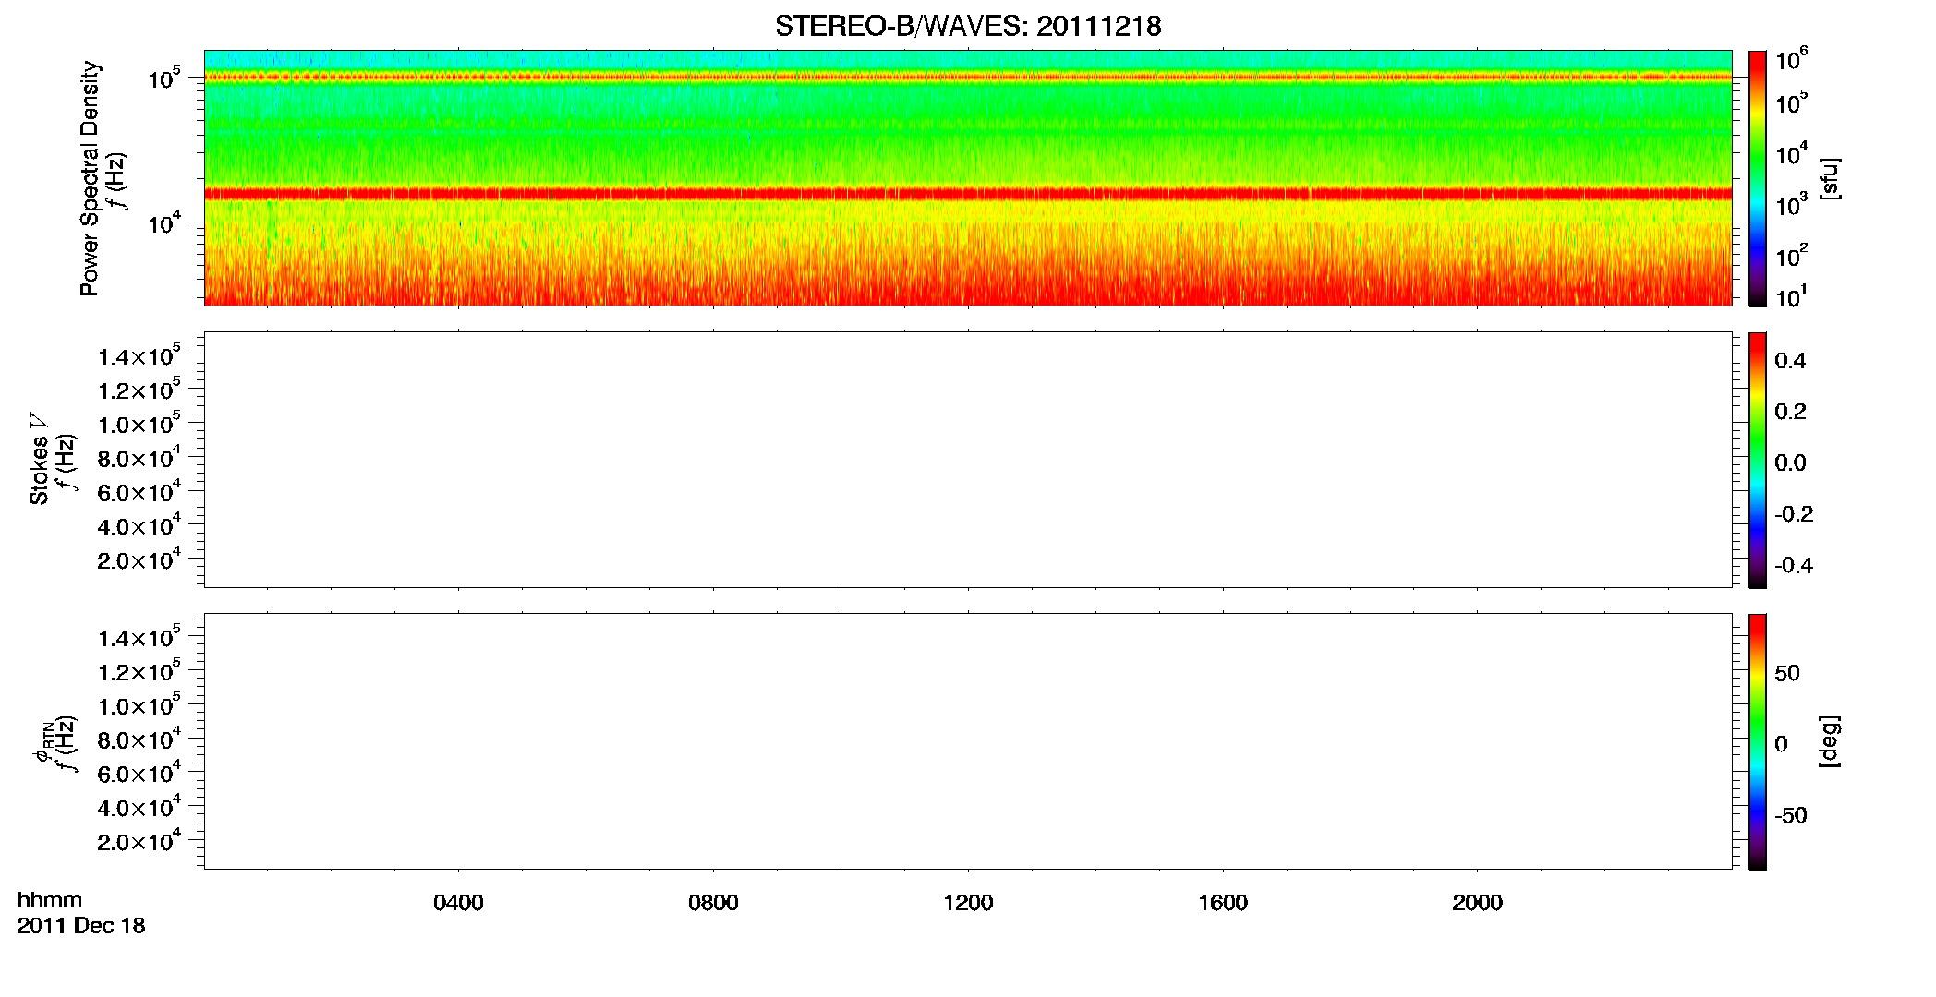The image size is (1936, 997).
Task: Click the STEREO-B/WAVES: 20111218 plot title
Action: [x=968, y=26]
